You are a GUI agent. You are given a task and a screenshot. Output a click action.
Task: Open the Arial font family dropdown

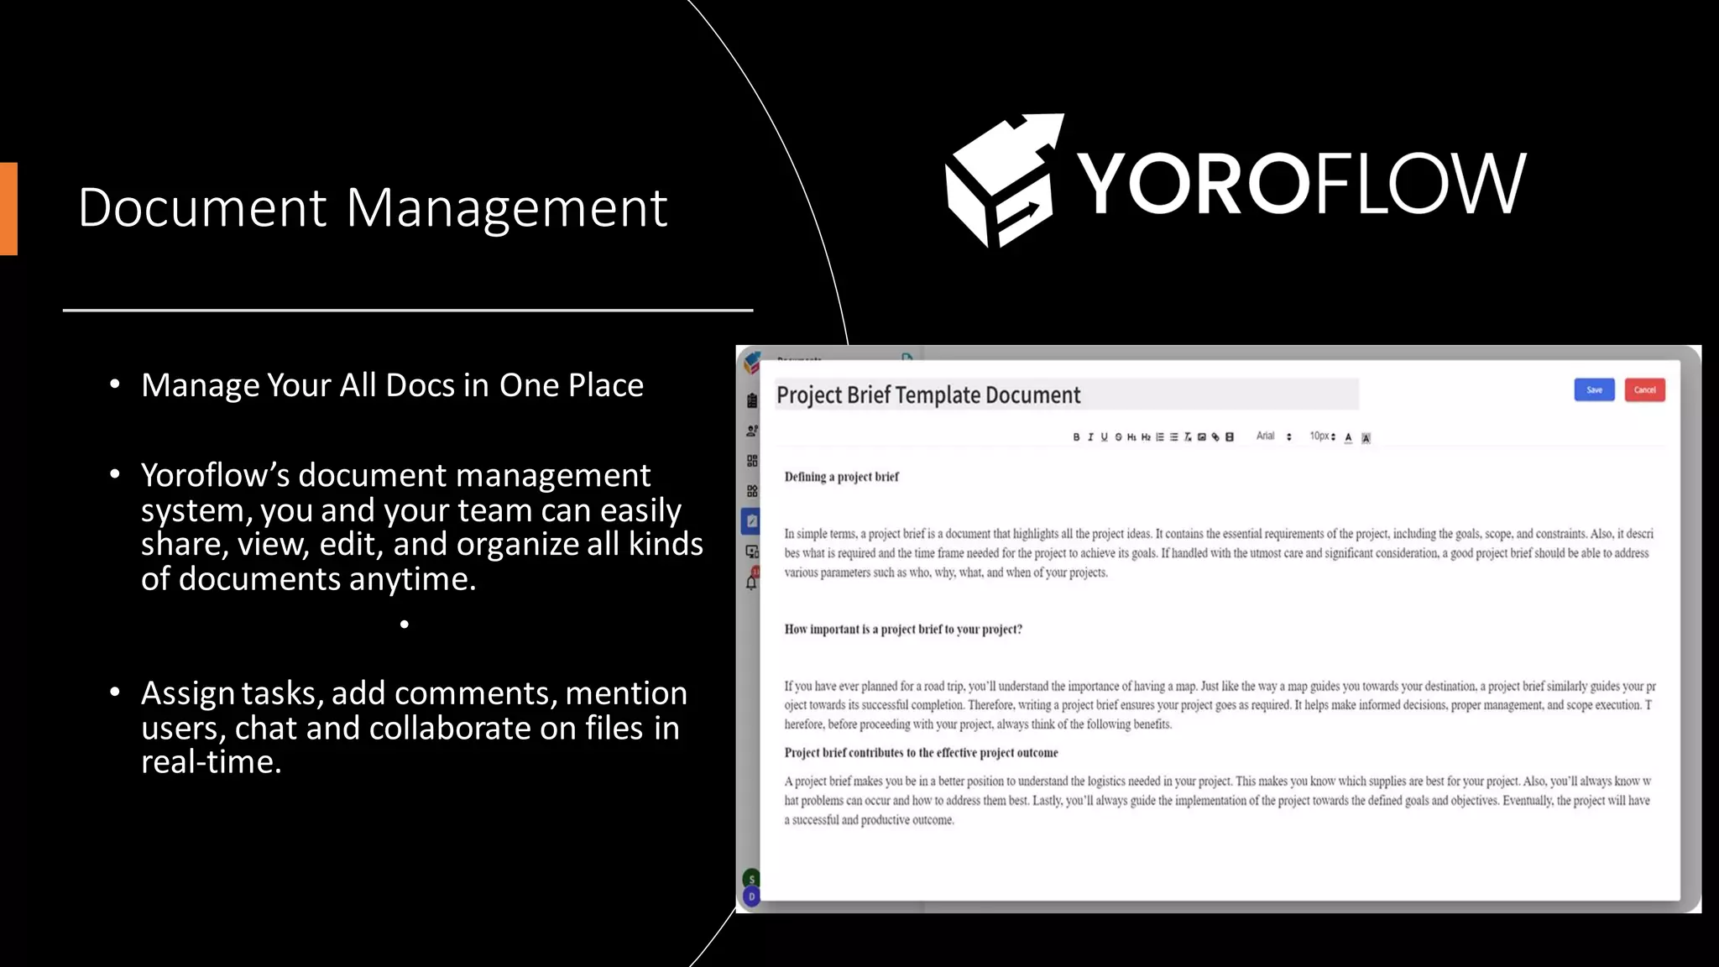(x=1273, y=436)
